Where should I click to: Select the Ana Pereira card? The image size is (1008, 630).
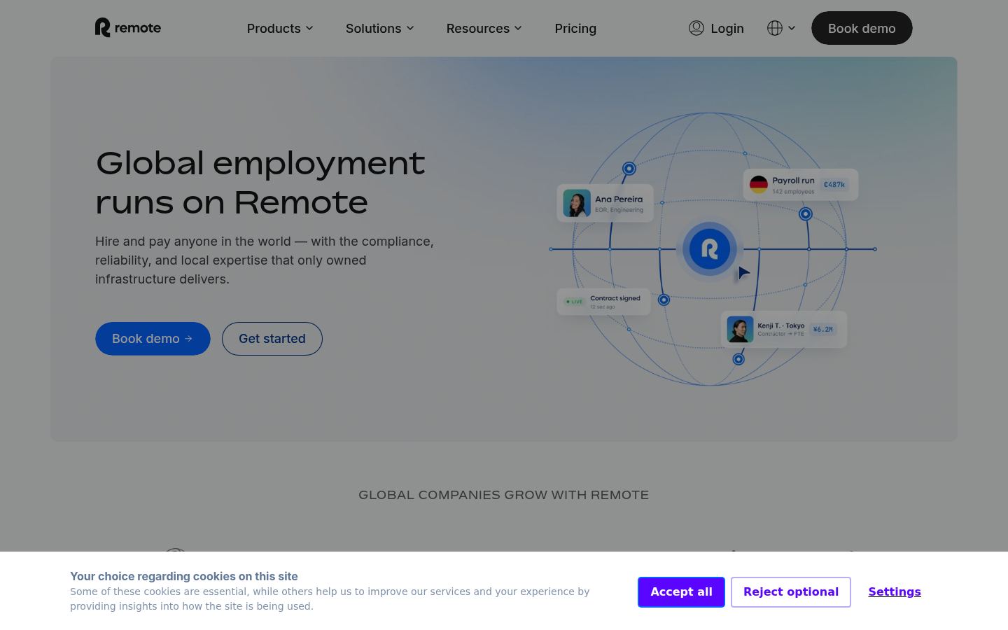[x=605, y=203]
